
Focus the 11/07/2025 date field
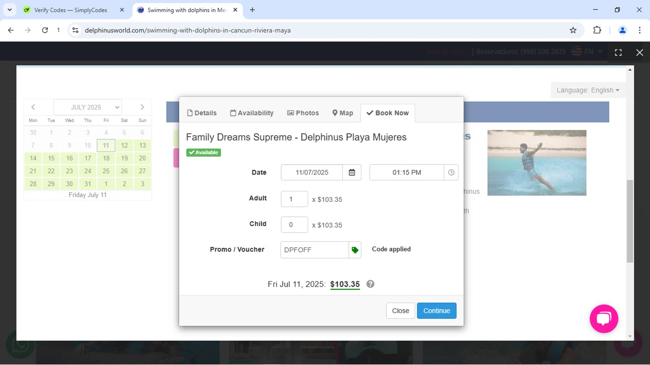pyautogui.click(x=312, y=172)
